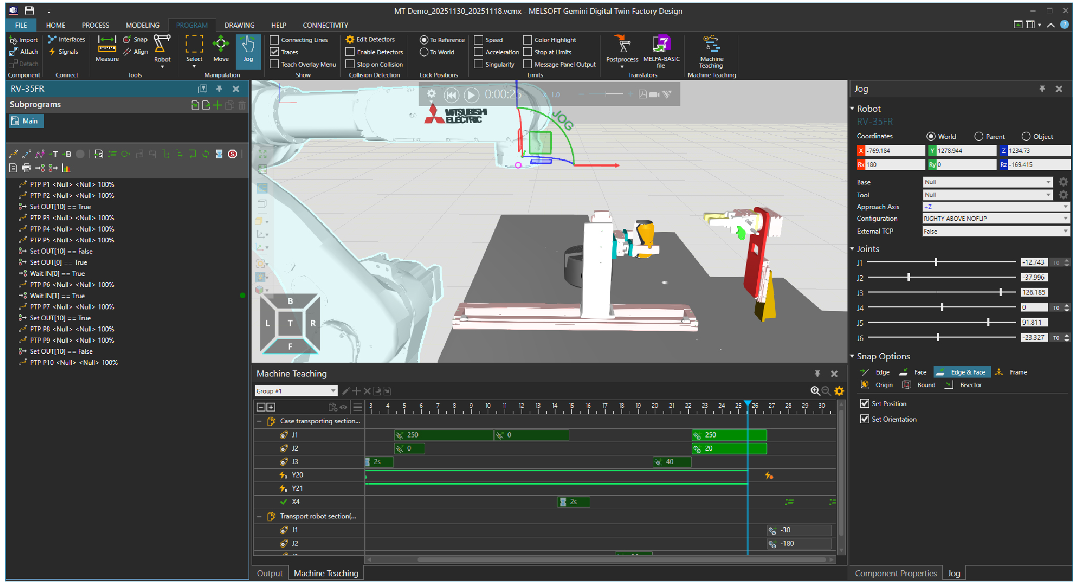Collapse the Transport robot section group
The height and width of the screenshot is (584, 1076).
coord(259,517)
